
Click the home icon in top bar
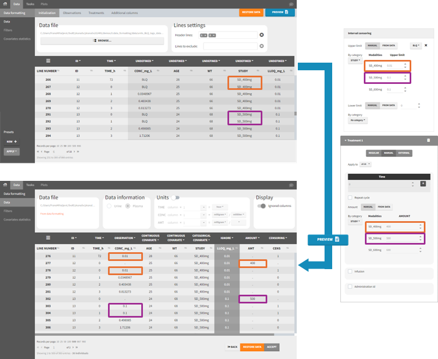pos(5,4)
